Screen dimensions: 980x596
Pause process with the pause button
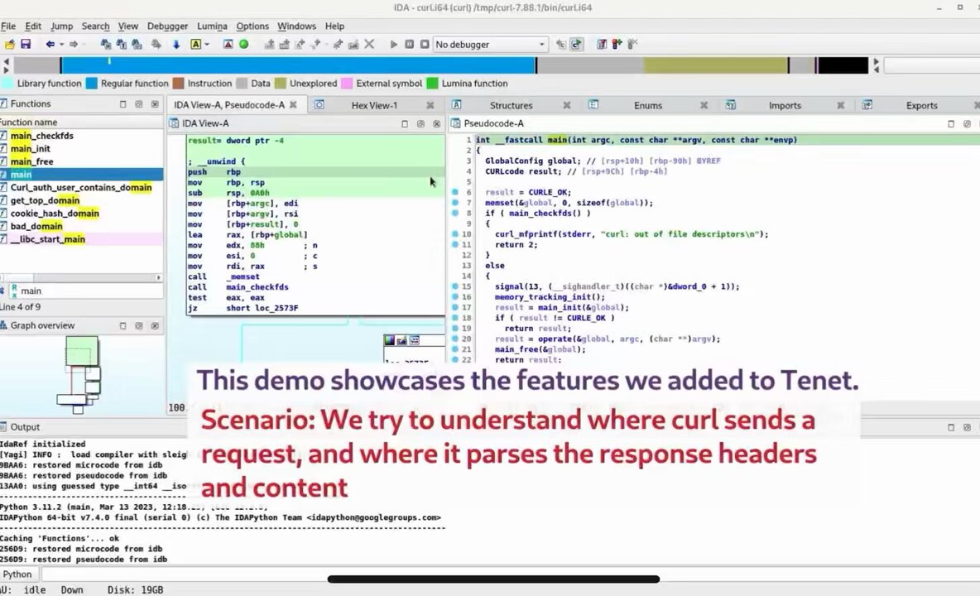click(x=410, y=45)
